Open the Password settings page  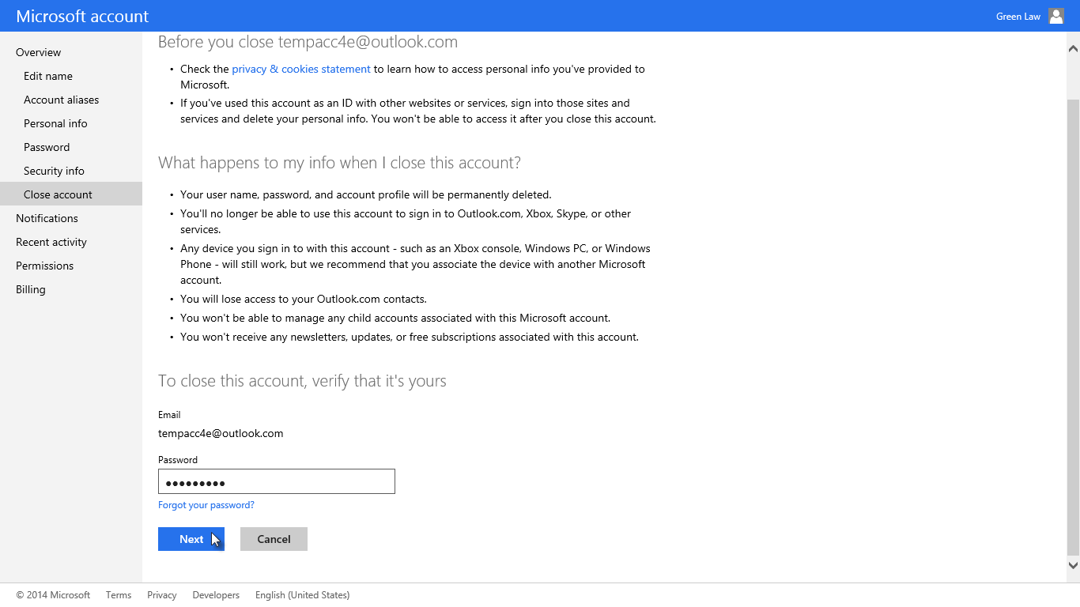click(x=47, y=147)
